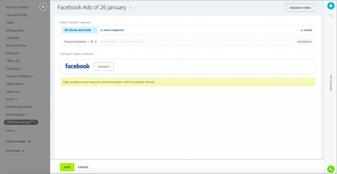Open Time and Reports

coord(19,76)
